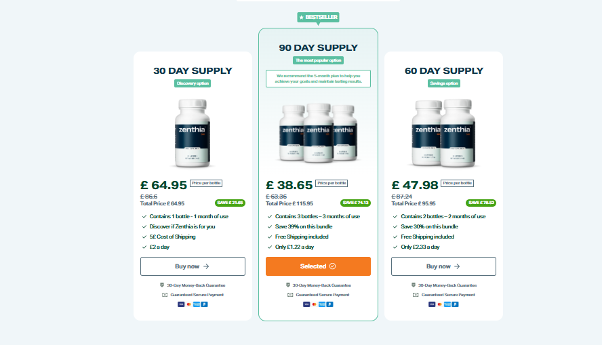Click the Savings option tag
Image resolution: width=602 pixels, height=345 pixels.
[444, 83]
